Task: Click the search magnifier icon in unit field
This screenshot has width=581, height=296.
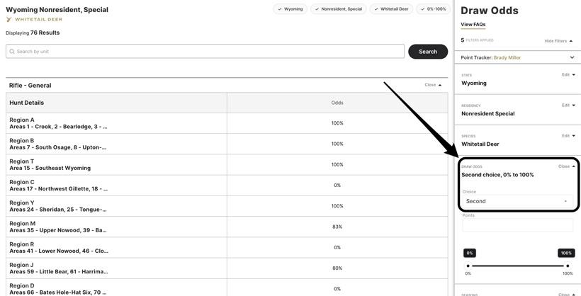Action: [12, 52]
